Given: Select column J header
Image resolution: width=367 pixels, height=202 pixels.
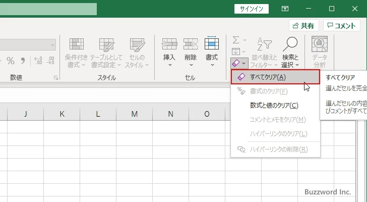Looking at the screenshot, I should tap(26, 114).
